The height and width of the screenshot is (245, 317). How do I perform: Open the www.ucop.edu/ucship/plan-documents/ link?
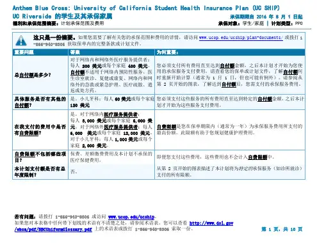tap(241, 38)
